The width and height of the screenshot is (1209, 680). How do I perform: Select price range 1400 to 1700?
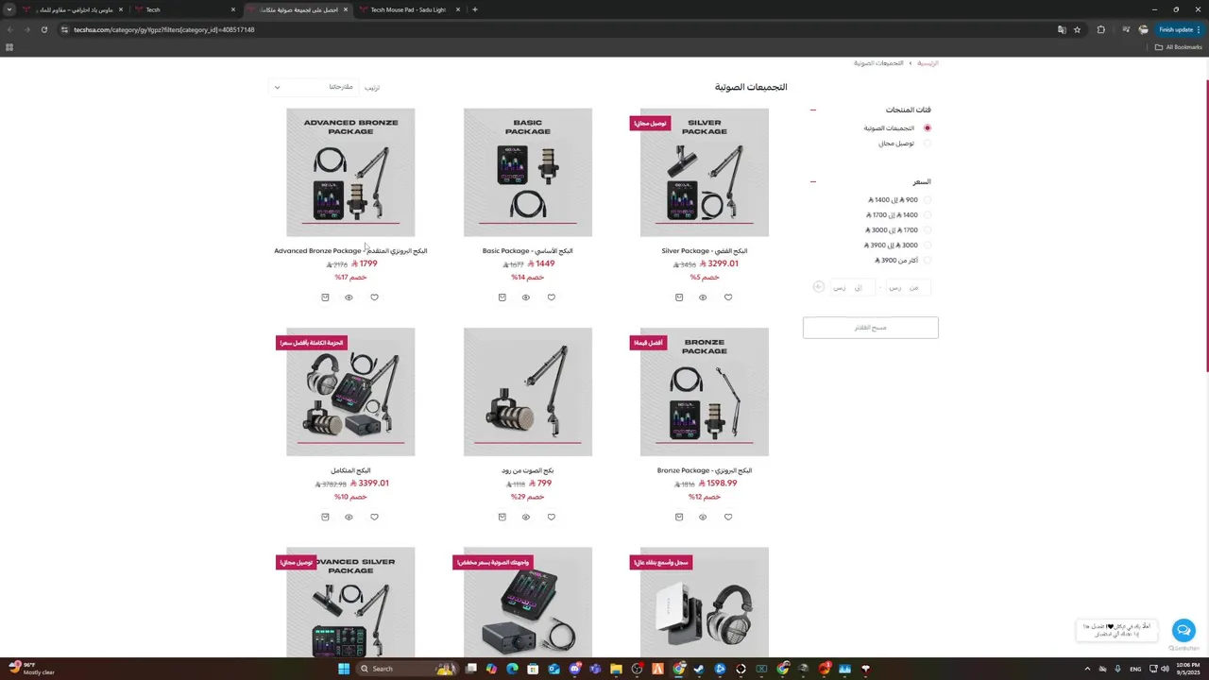pos(927,215)
